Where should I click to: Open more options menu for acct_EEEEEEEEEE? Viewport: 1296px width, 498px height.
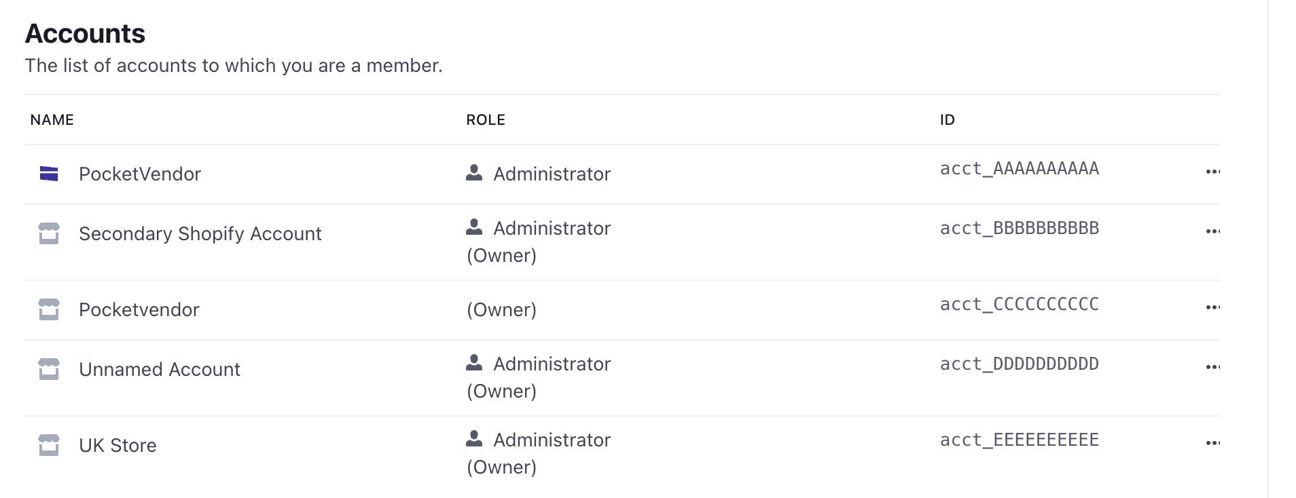pyautogui.click(x=1212, y=443)
